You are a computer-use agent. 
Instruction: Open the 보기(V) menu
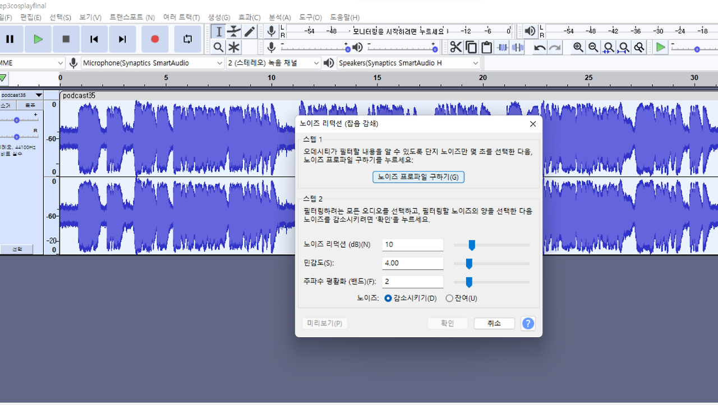point(90,17)
